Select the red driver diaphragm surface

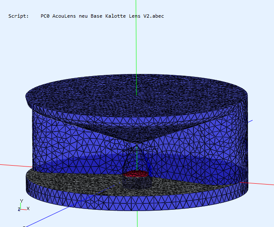click(136, 173)
